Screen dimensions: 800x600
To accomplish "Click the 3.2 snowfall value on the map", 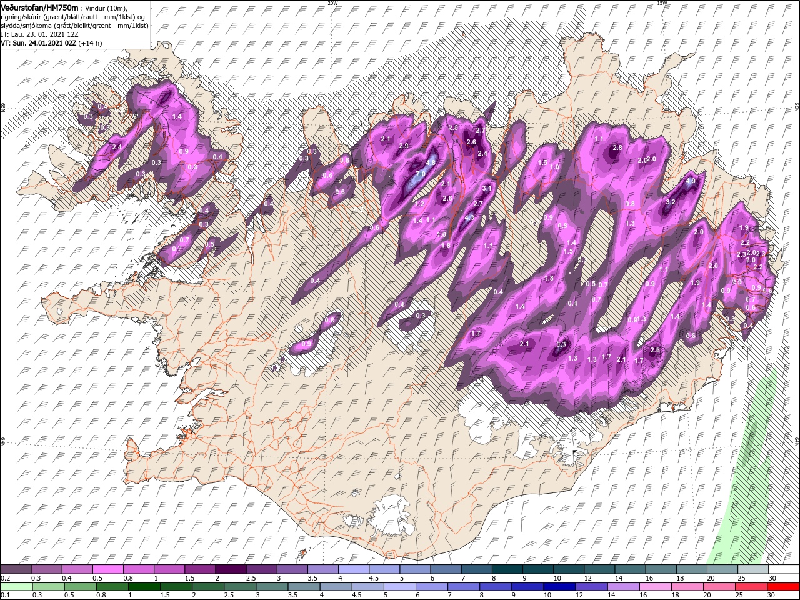I will click(x=671, y=202).
